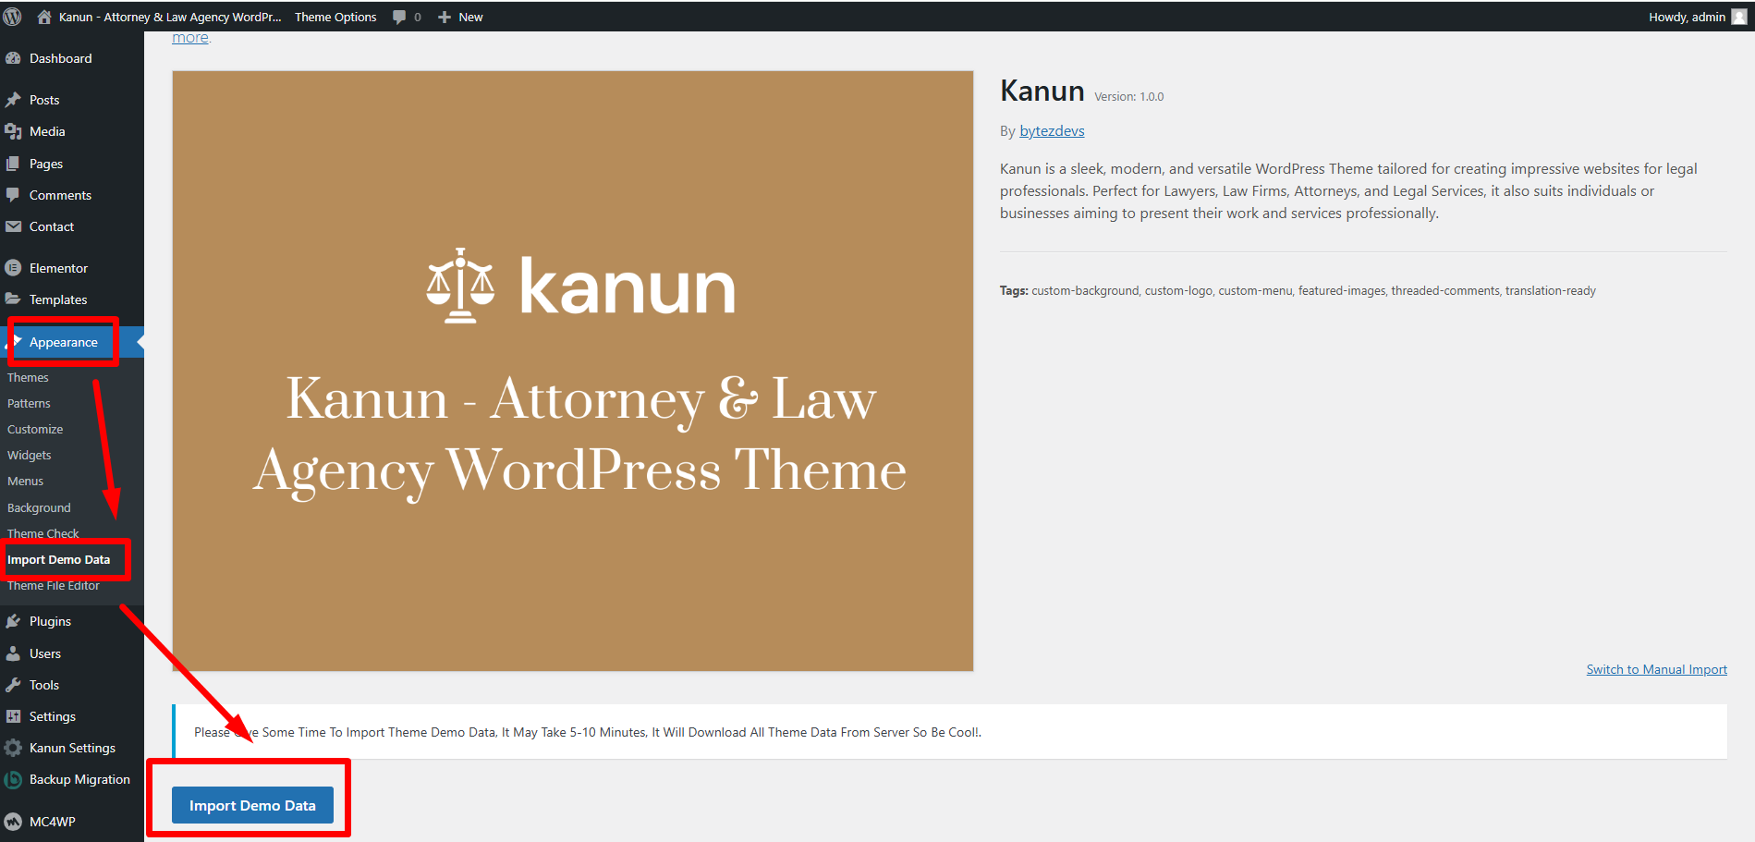Viewport: 1755px width, 842px height.
Task: Open Theme File Editor submenu item
Action: pos(54,585)
